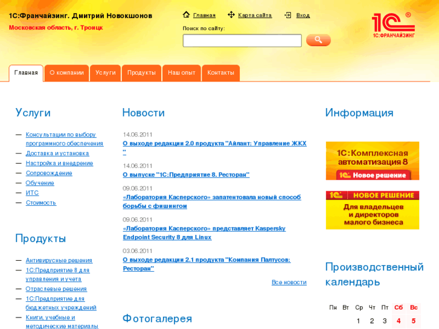Viewport: 439px width, 329px height.
Task: Click the 1С:Франчайзинг. Дмитрий Новокшонов title
Action: point(81,16)
